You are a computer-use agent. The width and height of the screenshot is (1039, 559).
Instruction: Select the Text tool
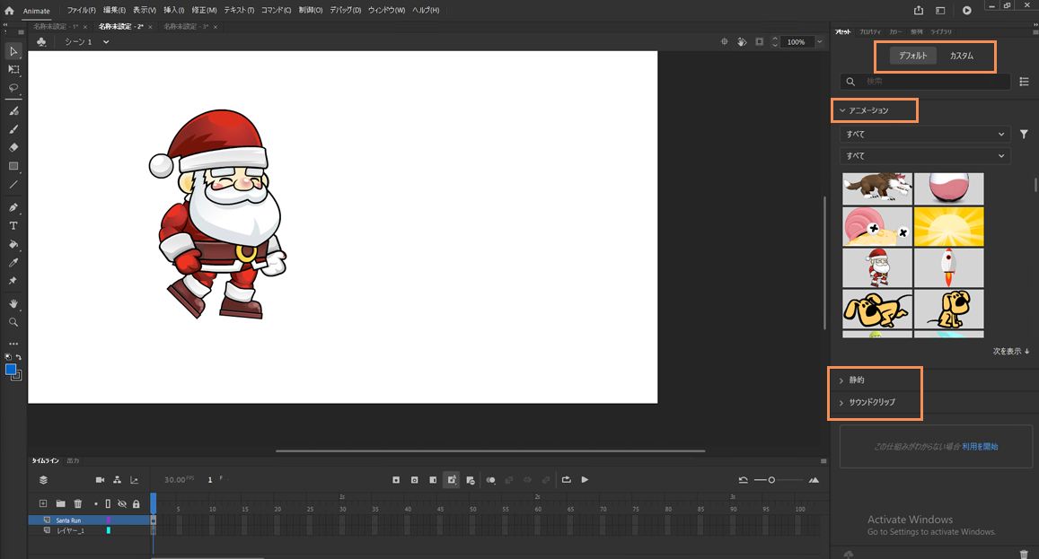click(13, 226)
